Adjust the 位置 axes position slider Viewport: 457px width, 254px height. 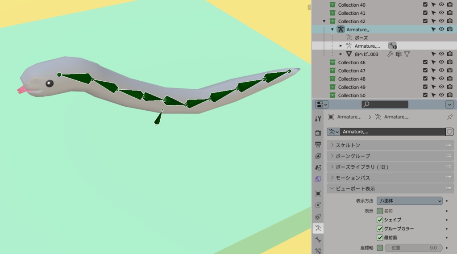pos(414,248)
